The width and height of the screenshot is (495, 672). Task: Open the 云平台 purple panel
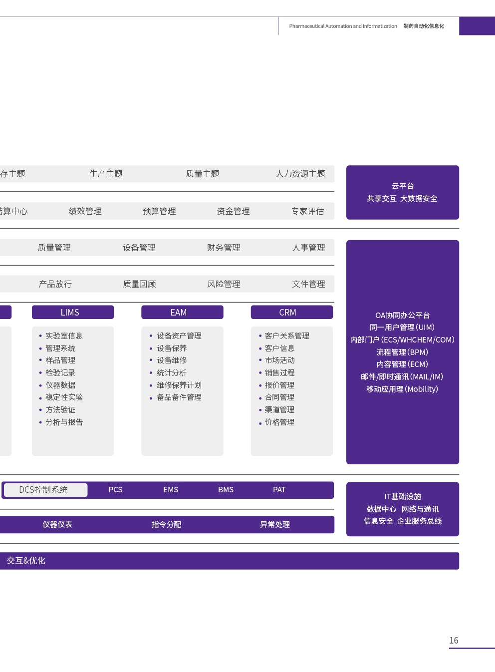[402, 192]
